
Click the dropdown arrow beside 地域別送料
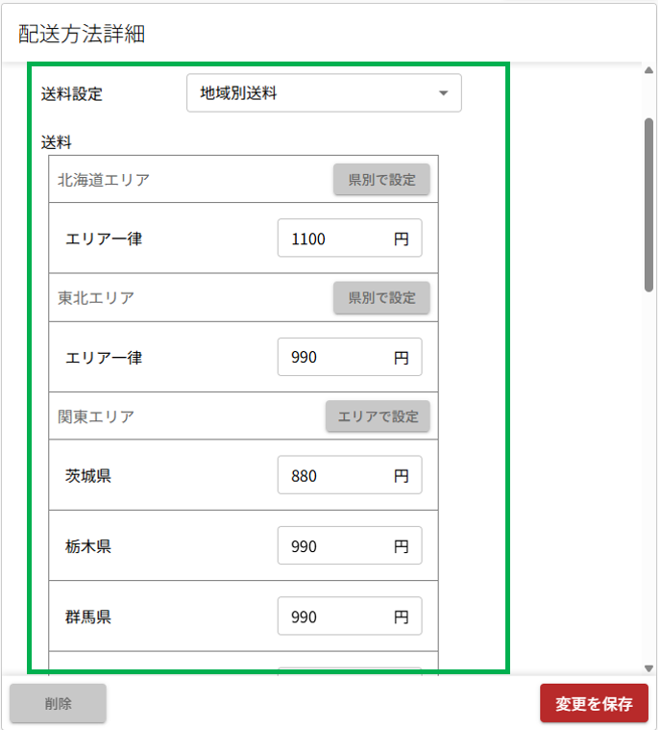(x=443, y=93)
